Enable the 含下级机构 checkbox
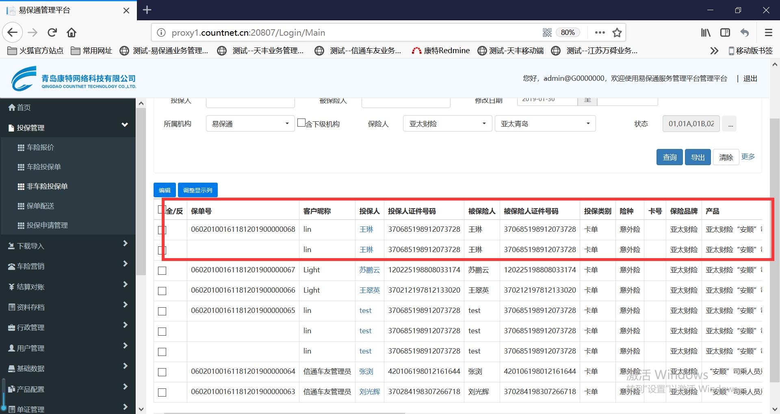The width and height of the screenshot is (780, 414). click(x=301, y=123)
